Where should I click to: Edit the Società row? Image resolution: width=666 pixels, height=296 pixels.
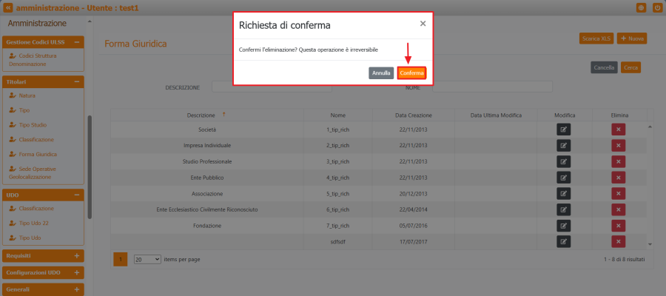[x=564, y=129]
